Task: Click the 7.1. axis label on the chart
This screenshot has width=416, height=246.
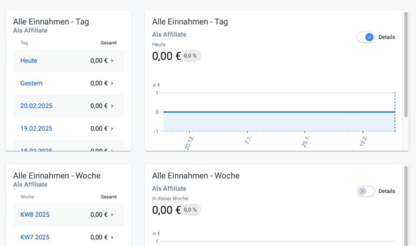Action: 248,141
